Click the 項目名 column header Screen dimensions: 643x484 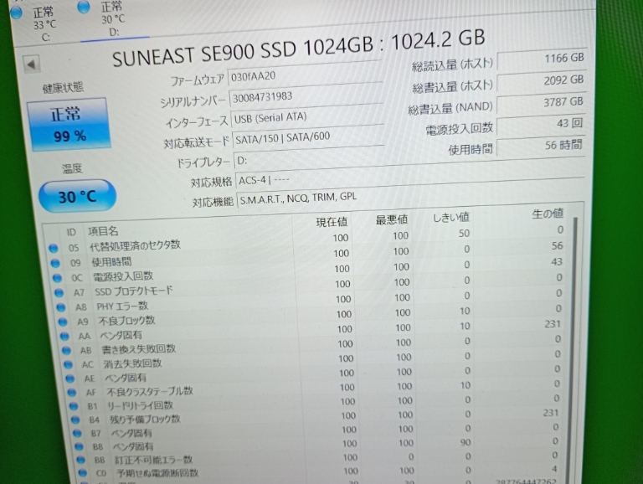[x=103, y=231]
